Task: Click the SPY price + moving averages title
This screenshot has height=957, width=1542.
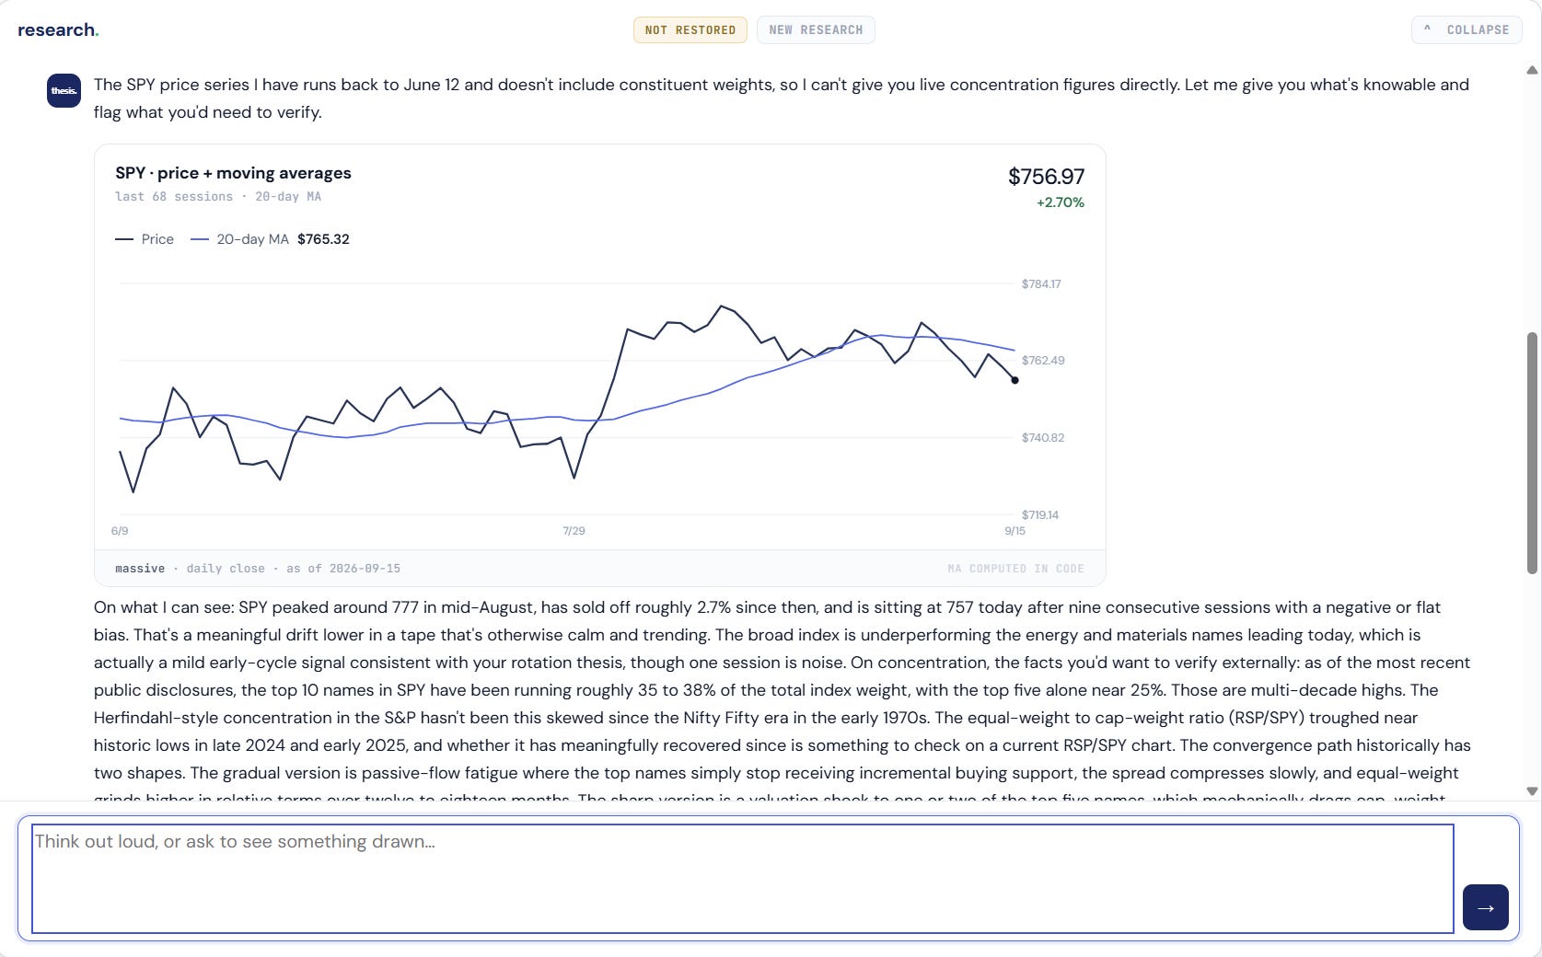Action: [233, 173]
